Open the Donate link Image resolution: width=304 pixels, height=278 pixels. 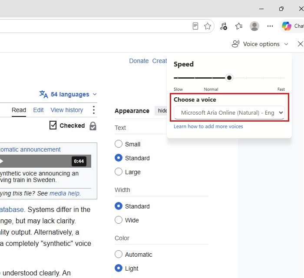coord(139,61)
